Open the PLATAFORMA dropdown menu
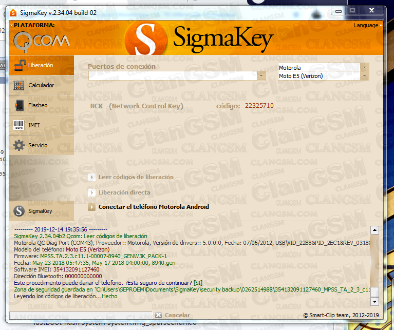The height and width of the screenshot is (330, 394). (32, 25)
